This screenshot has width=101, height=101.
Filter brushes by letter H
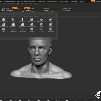pos(13,16)
